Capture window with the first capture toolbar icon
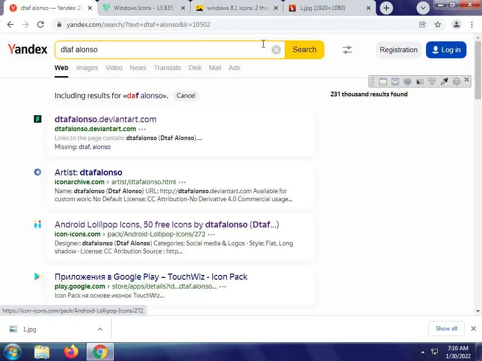The width and height of the screenshot is (482, 361). 383,81
